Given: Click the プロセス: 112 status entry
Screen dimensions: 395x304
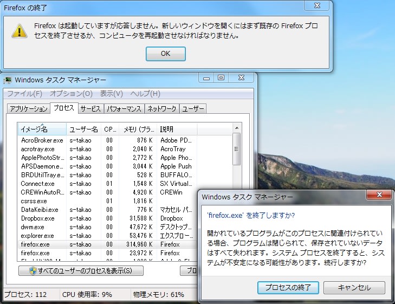Looking at the screenshot, I should pos(25,294).
